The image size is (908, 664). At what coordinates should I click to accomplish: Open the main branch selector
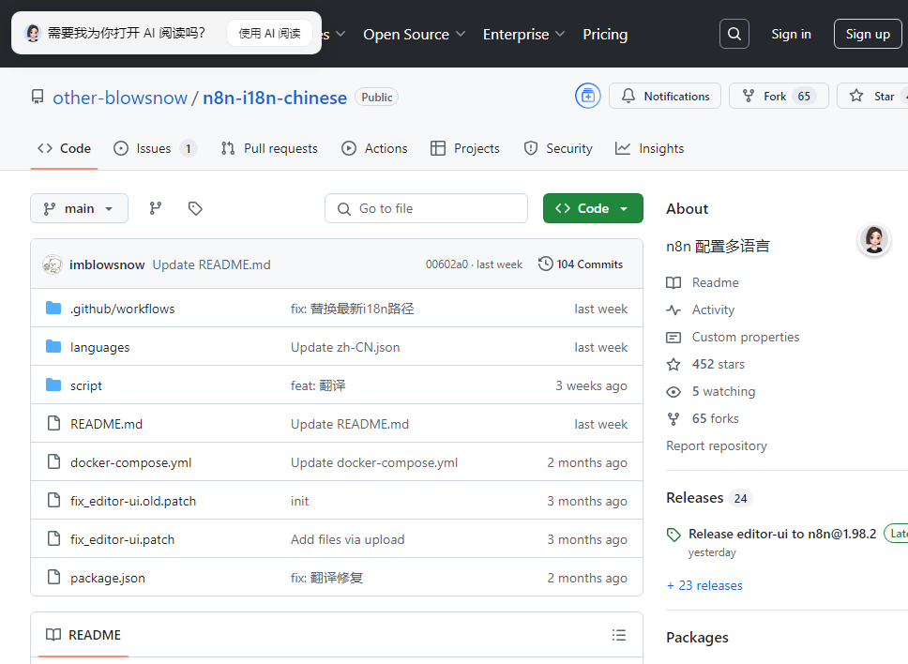pyautogui.click(x=79, y=208)
